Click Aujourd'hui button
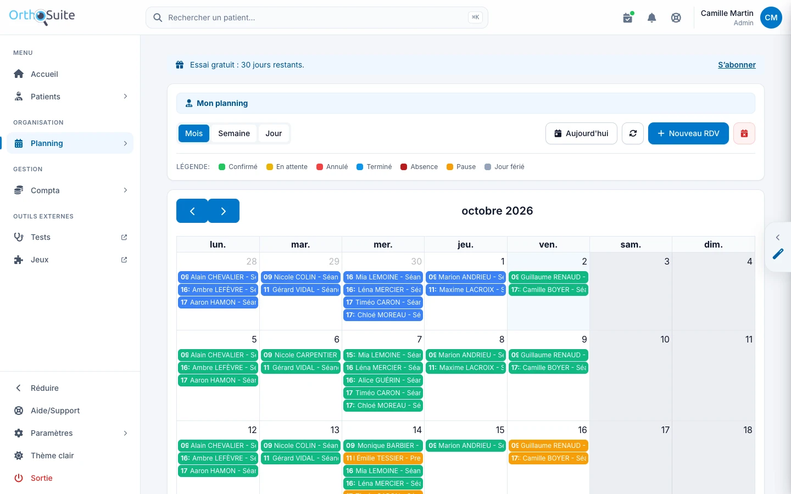Screen dimensions: 791x494 581,133
